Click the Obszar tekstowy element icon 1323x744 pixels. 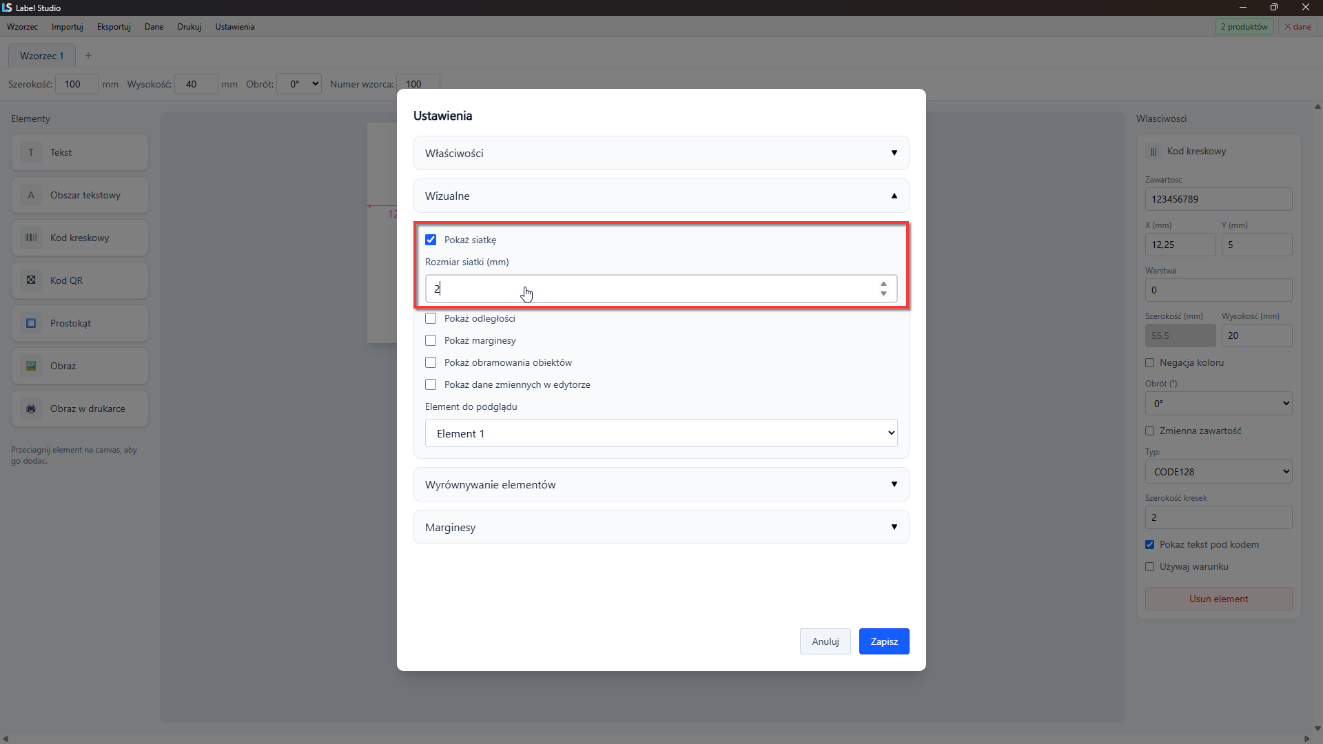click(31, 195)
